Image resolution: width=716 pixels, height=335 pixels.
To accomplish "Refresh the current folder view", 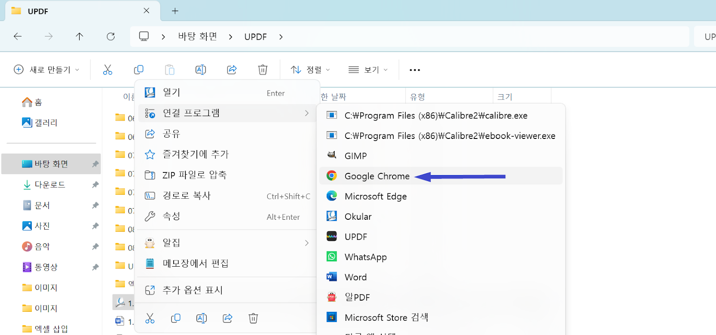I will [x=111, y=37].
